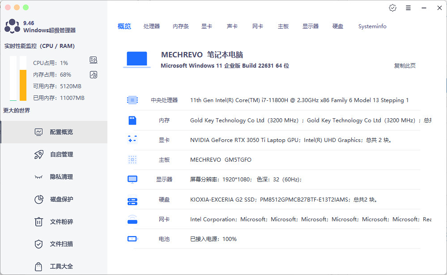Image resolution: width=447 pixels, height=275 pixels.
Task: Click the blue laptop computer icon
Action: tap(137, 60)
